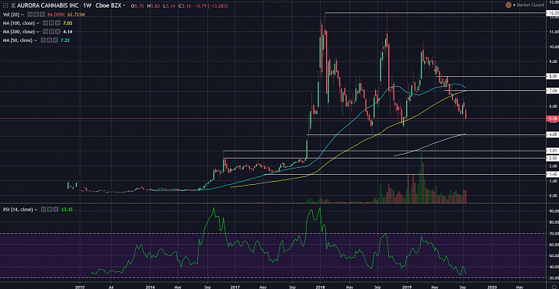Remove the MA (200, close) indicator
The width and height of the screenshot is (559, 289).
57,32
